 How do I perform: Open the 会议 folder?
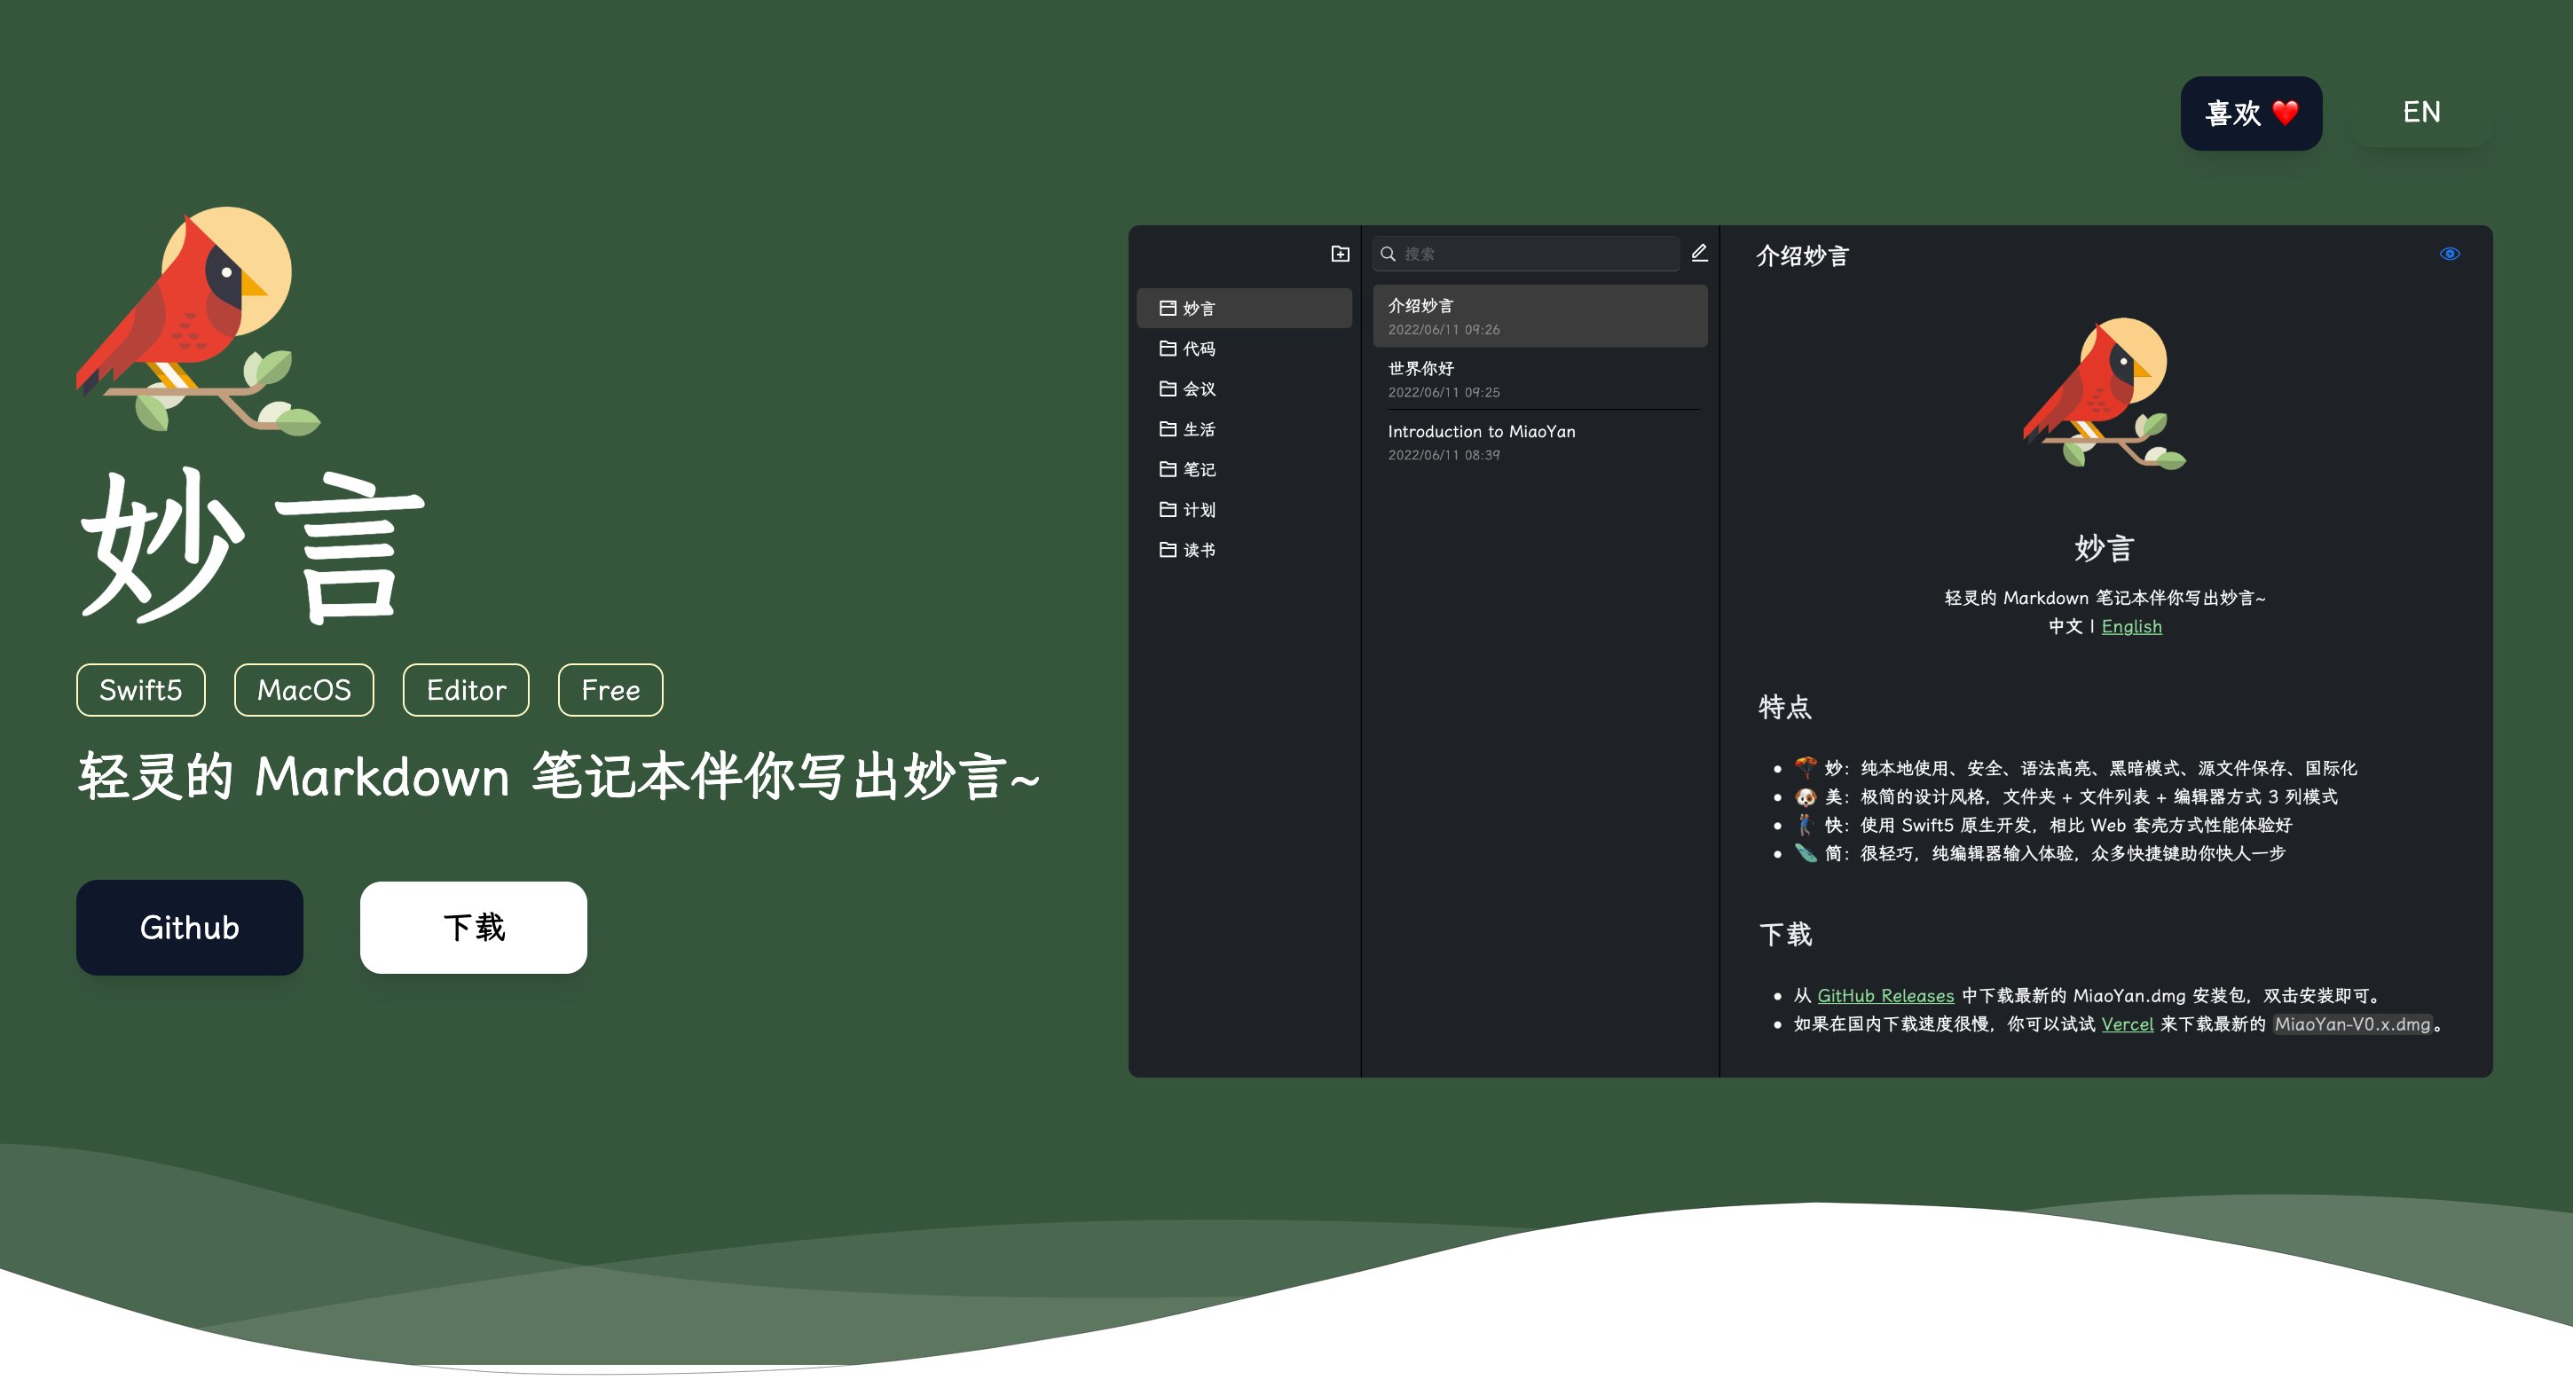(x=1199, y=388)
